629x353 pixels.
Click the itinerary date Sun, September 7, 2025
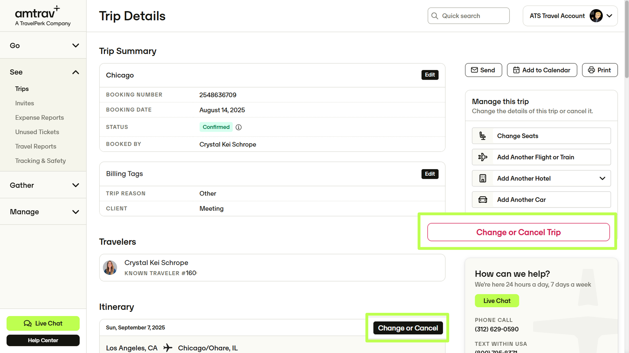pyautogui.click(x=136, y=328)
